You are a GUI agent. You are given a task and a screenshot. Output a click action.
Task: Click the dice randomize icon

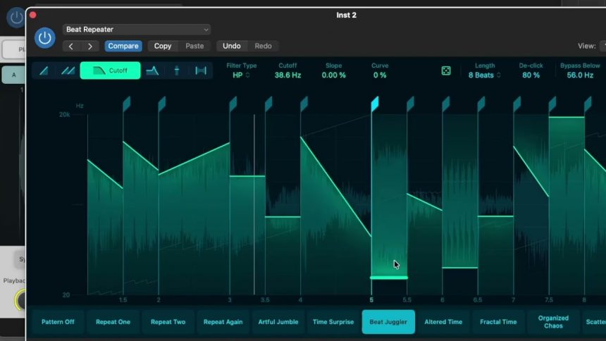446,70
